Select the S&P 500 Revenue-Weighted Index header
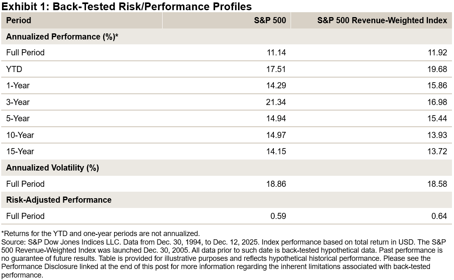 coord(382,20)
